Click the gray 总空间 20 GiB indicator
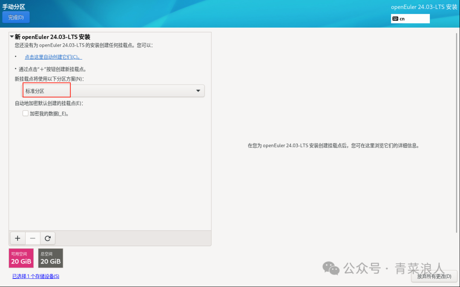460x287 pixels. [x=50, y=258]
